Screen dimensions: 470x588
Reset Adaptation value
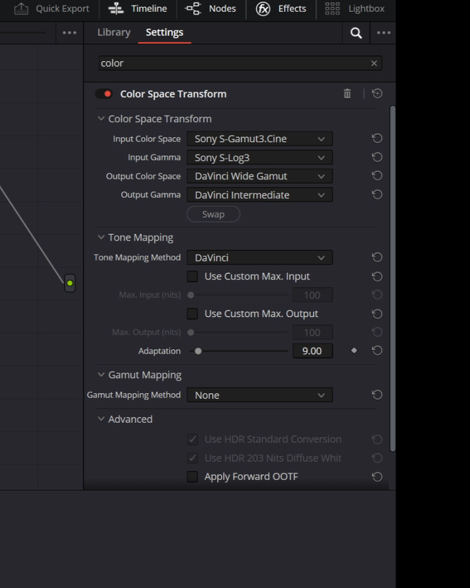click(x=377, y=351)
